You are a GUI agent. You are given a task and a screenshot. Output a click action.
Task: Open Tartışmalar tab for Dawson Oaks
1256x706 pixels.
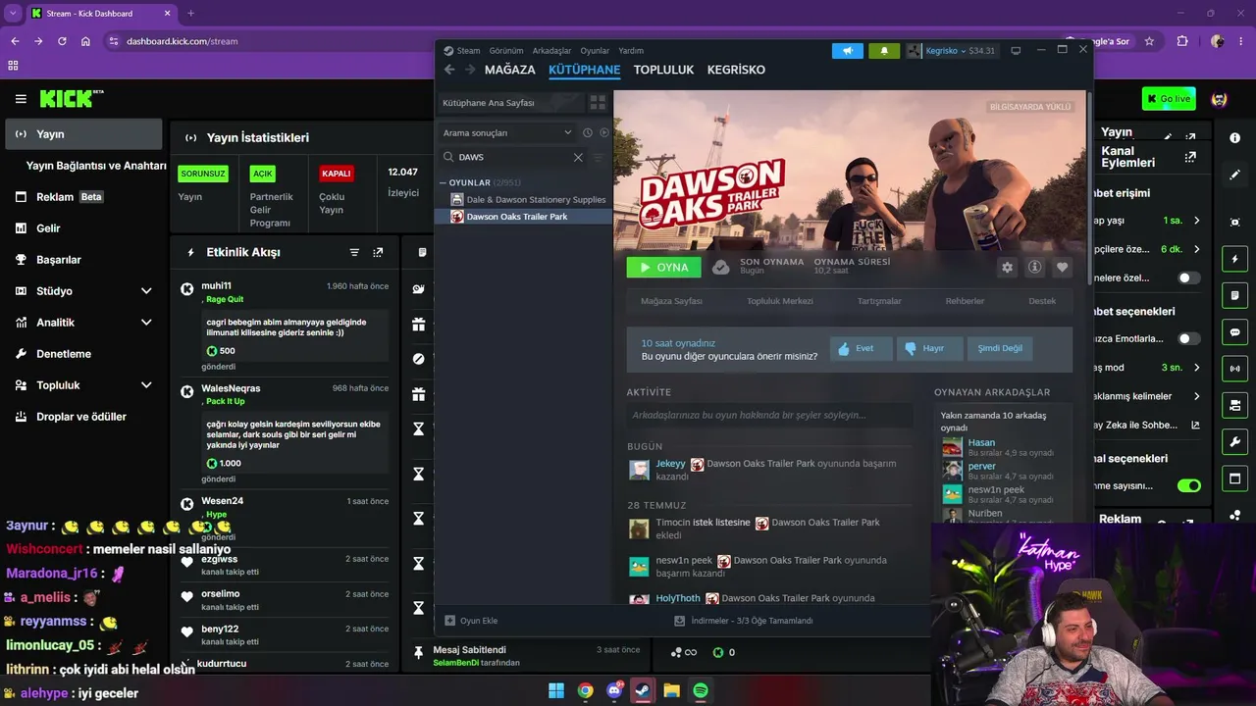879,301
